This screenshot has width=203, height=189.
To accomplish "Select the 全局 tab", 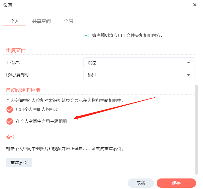I will pos(68,21).
